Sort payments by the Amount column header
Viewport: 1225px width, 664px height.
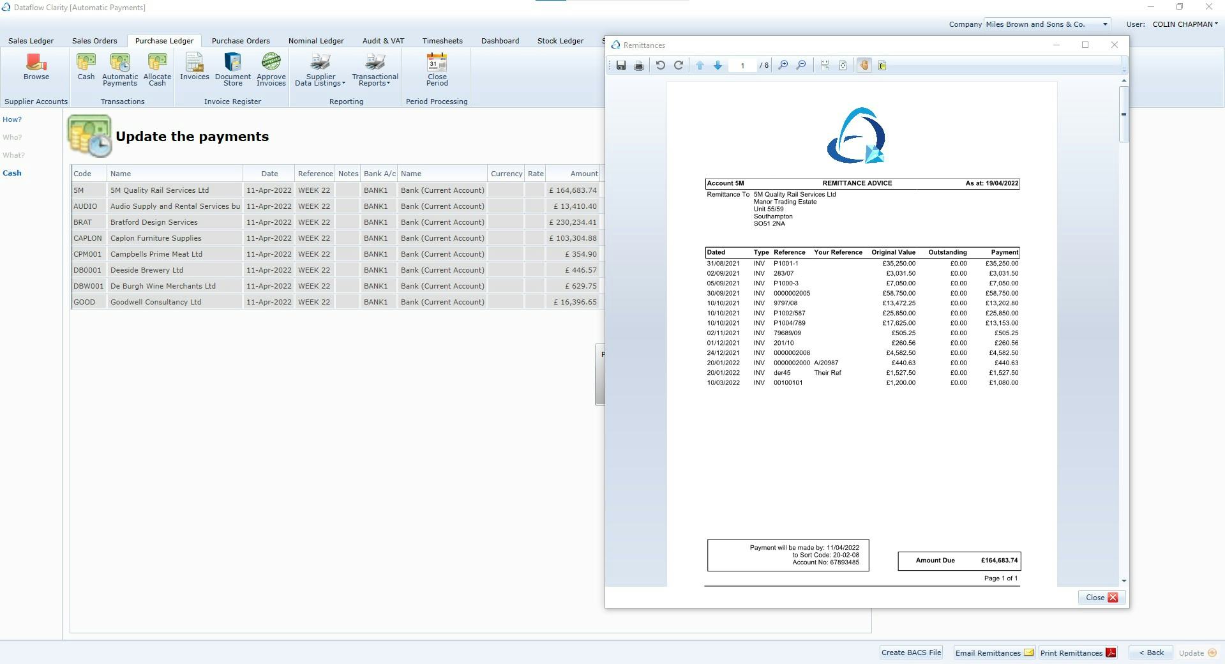(x=573, y=174)
